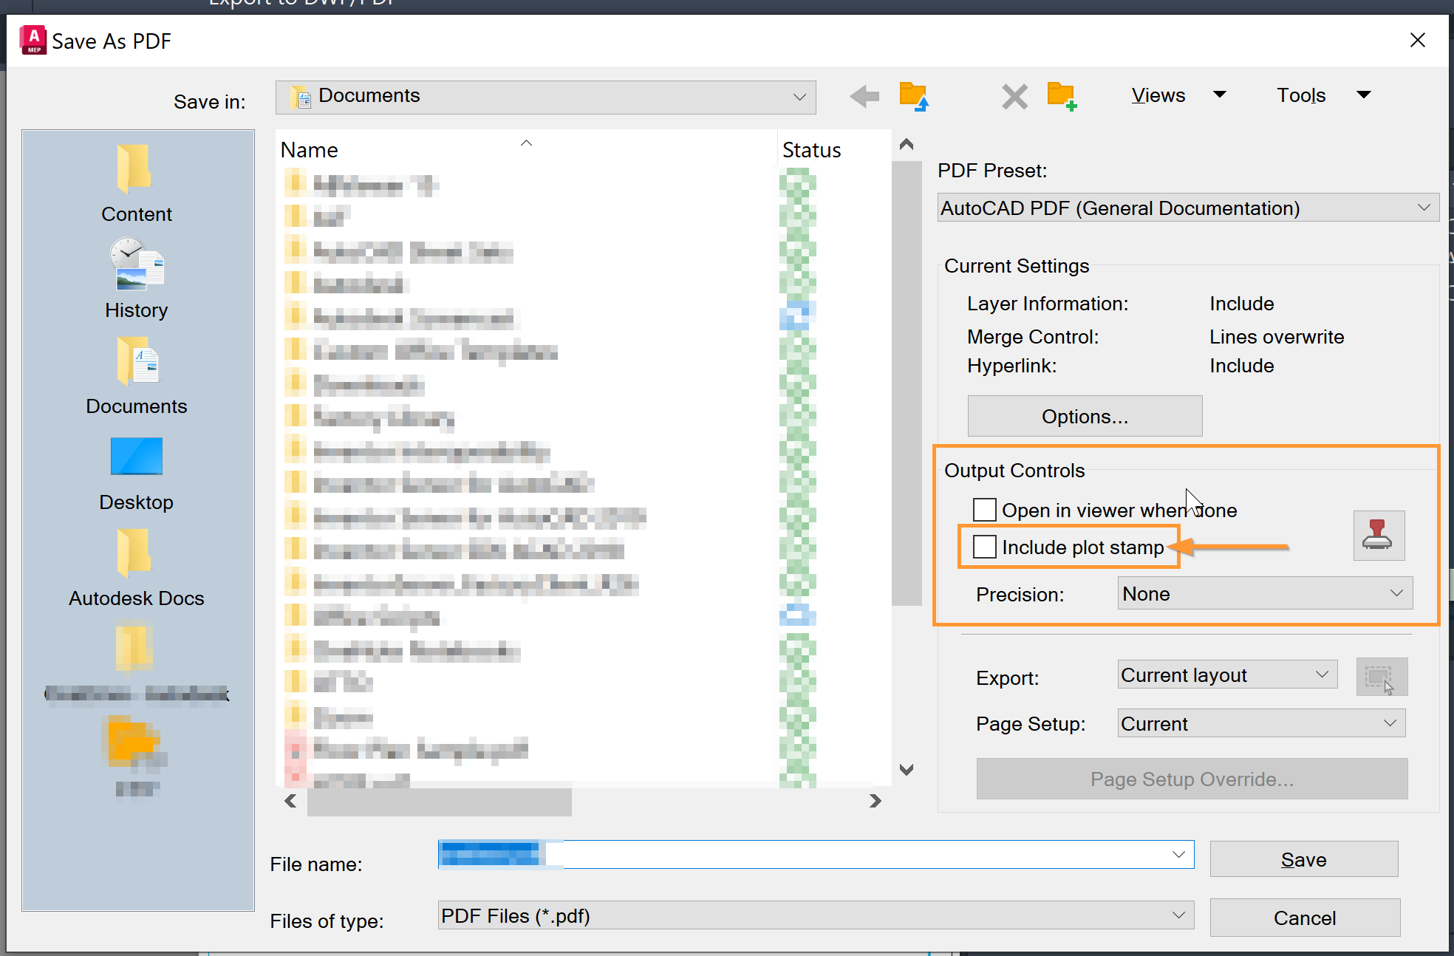Go up one folder level
Image resolution: width=1454 pixels, height=956 pixels.
(x=914, y=96)
